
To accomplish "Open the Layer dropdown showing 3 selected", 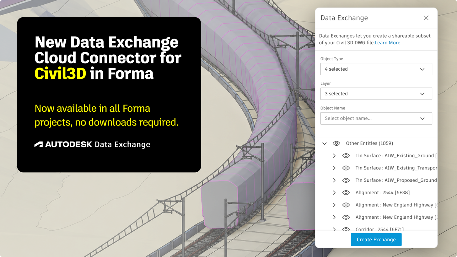I will click(376, 94).
